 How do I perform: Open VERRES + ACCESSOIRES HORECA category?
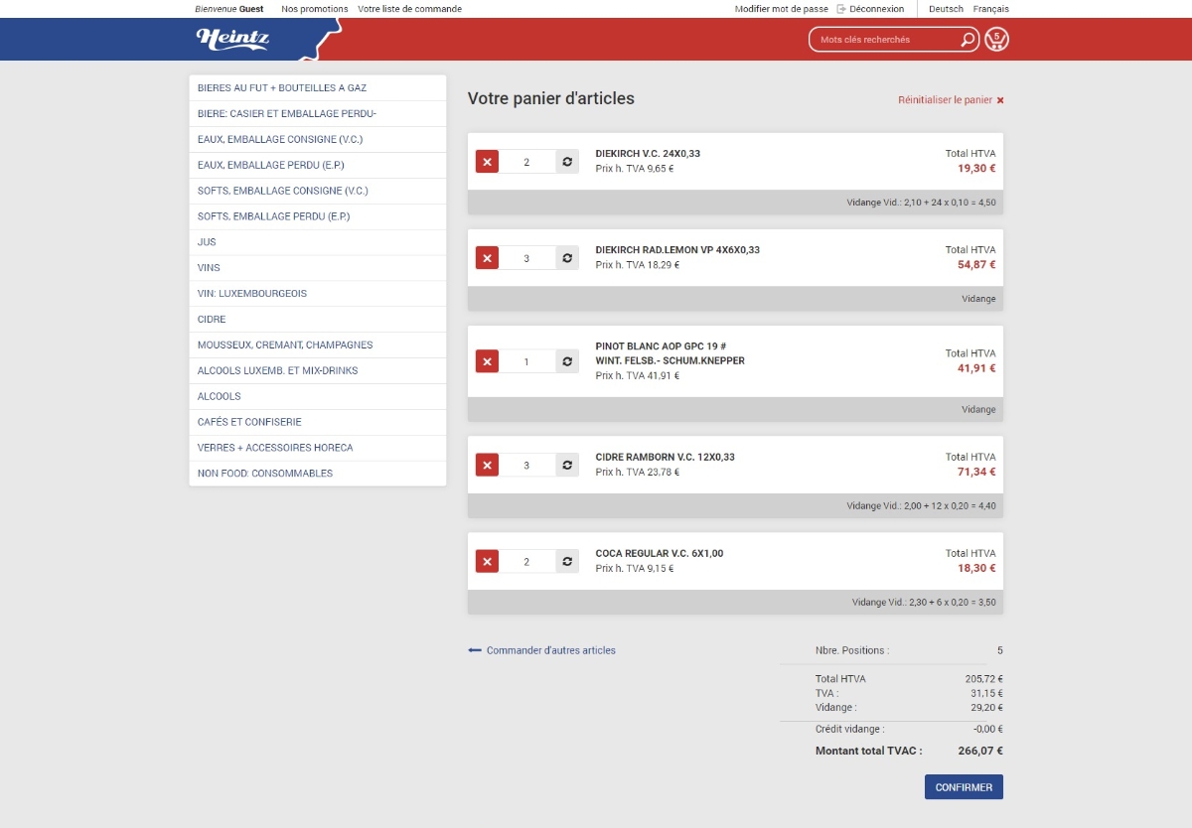click(318, 448)
